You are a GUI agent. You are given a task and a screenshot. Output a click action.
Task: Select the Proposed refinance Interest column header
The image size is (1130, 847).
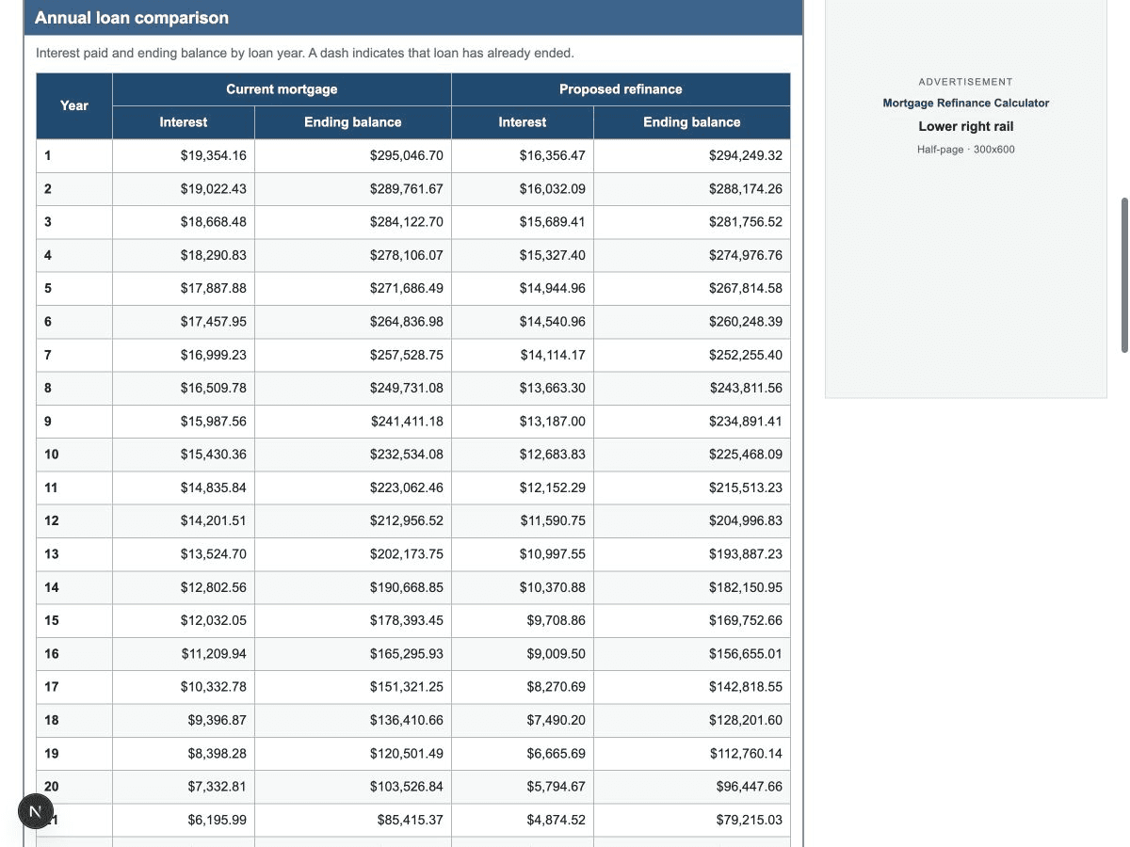pyautogui.click(x=523, y=122)
